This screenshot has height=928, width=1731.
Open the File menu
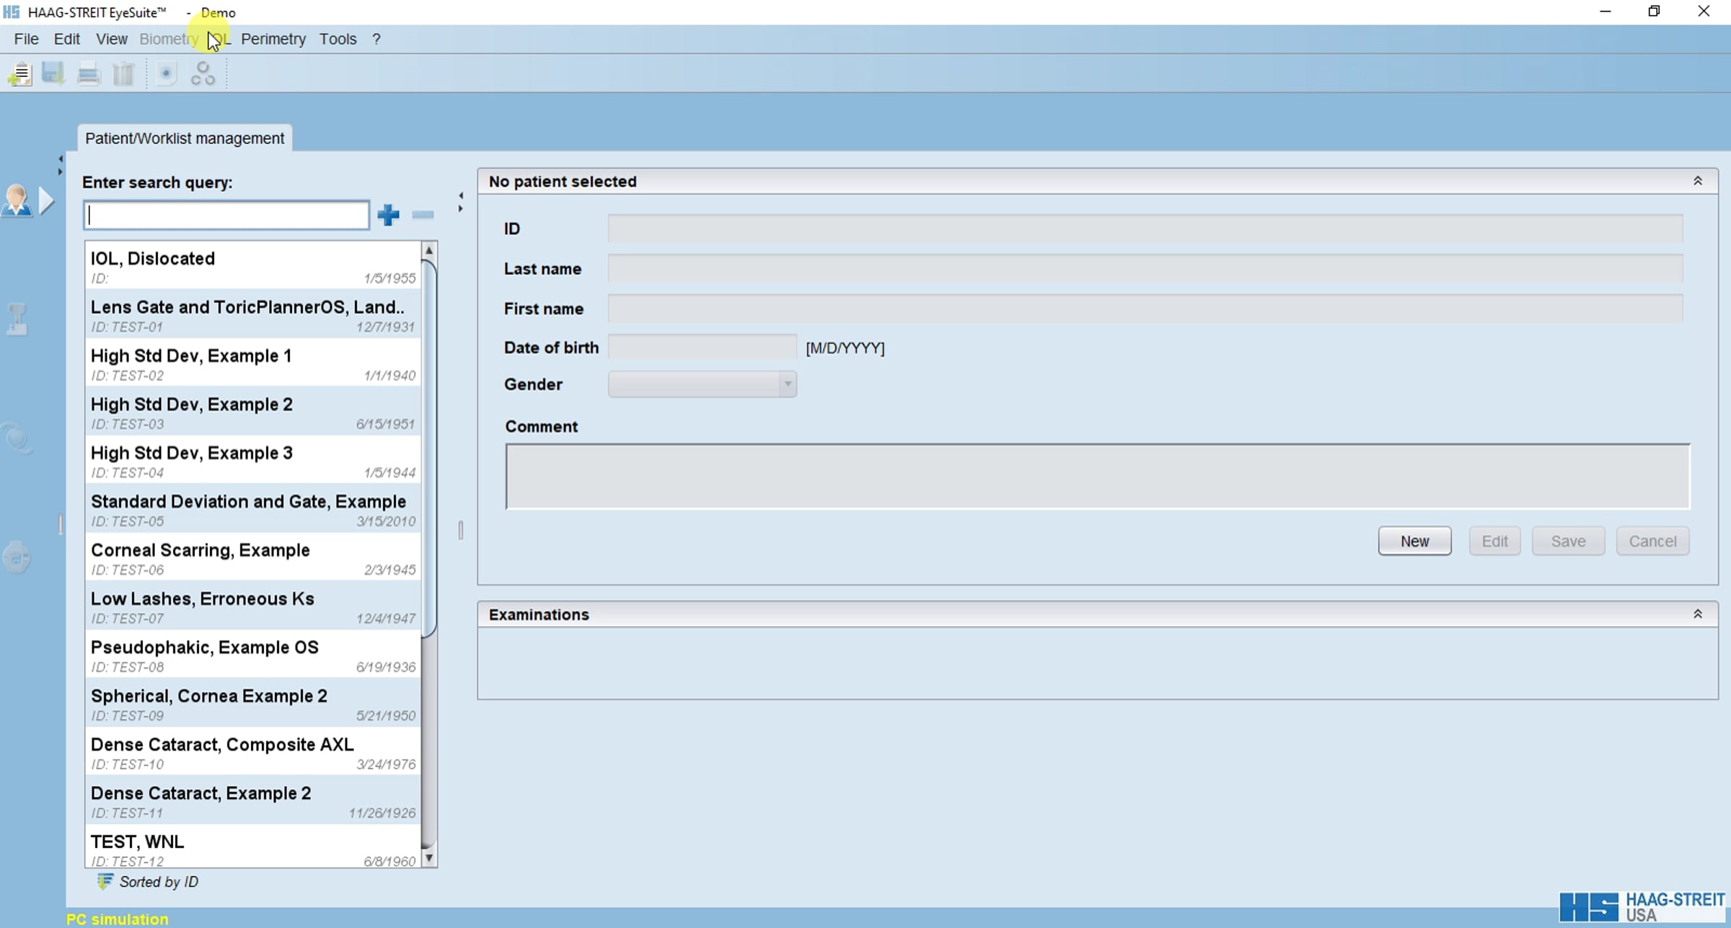pyautogui.click(x=27, y=39)
